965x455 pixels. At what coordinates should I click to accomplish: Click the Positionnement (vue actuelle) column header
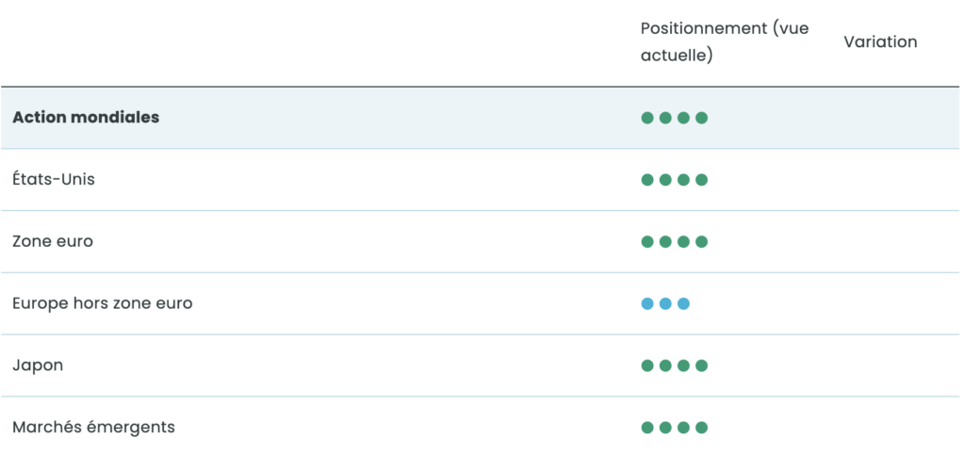(724, 41)
